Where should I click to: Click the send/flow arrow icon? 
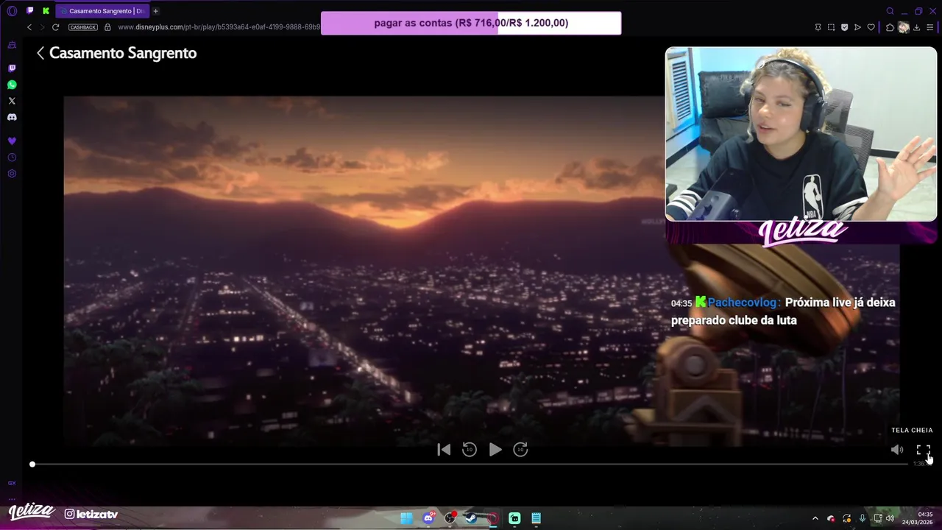point(857,27)
